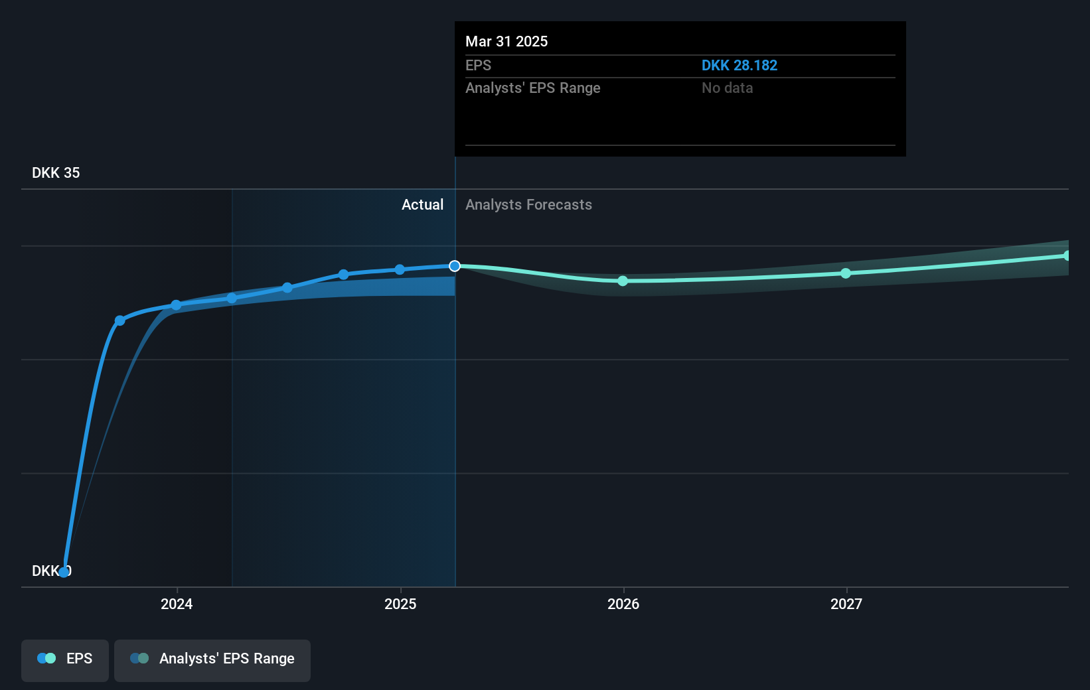Click the Mar 31 2025 highlighted EPS data point
The height and width of the screenshot is (690, 1090).
click(x=455, y=266)
